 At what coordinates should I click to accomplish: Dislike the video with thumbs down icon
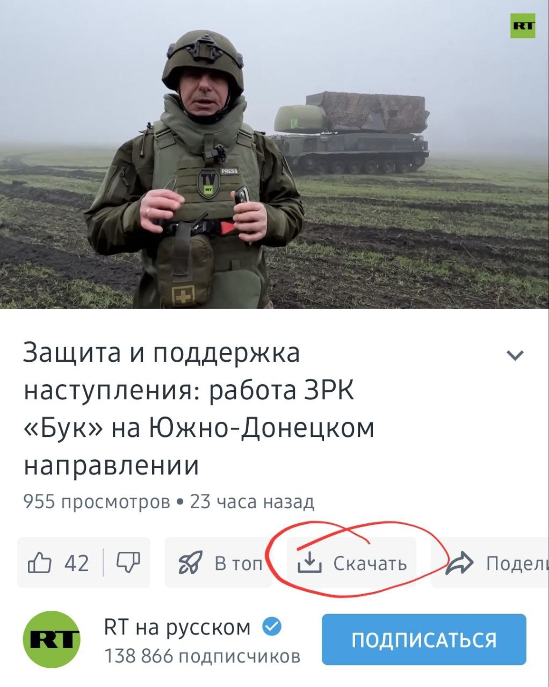128,562
